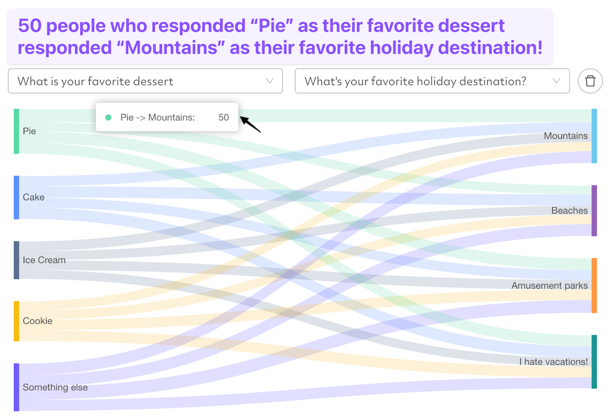Open the favorite dessert dropdown
The image size is (608, 416).
[145, 81]
